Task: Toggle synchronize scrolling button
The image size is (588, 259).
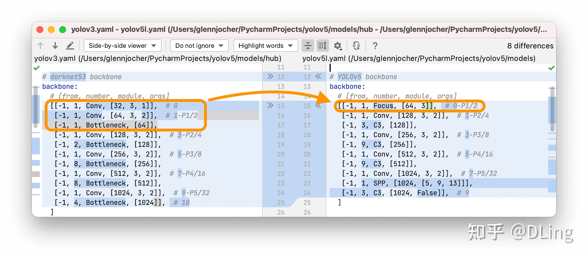Action: pos(323,46)
